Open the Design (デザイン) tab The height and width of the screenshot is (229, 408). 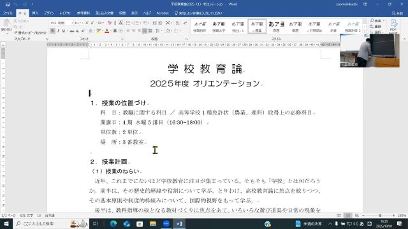tap(49, 13)
